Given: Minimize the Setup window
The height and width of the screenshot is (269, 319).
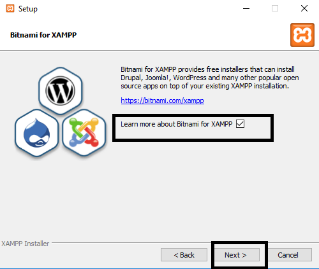Looking at the screenshot, I should (x=246, y=8).
